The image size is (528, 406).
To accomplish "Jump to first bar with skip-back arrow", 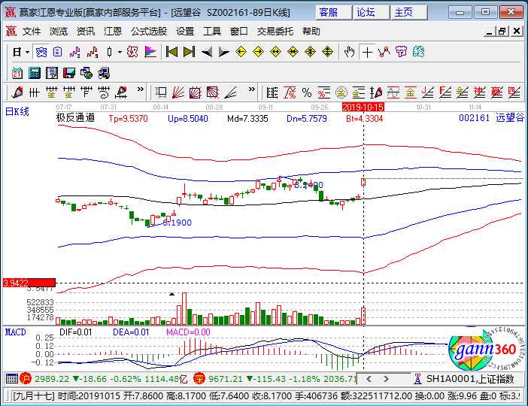I will pos(171,52).
